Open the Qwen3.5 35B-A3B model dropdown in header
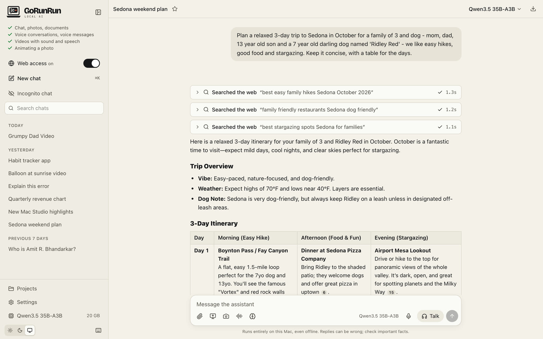Screen dimensions: 543x339 [495, 9]
